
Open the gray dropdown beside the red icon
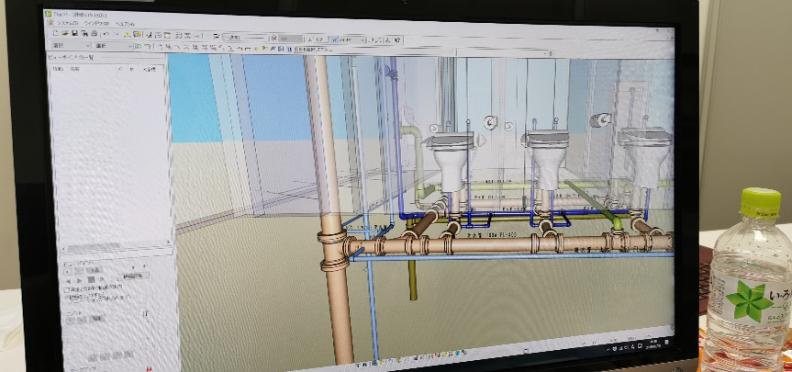(290, 39)
